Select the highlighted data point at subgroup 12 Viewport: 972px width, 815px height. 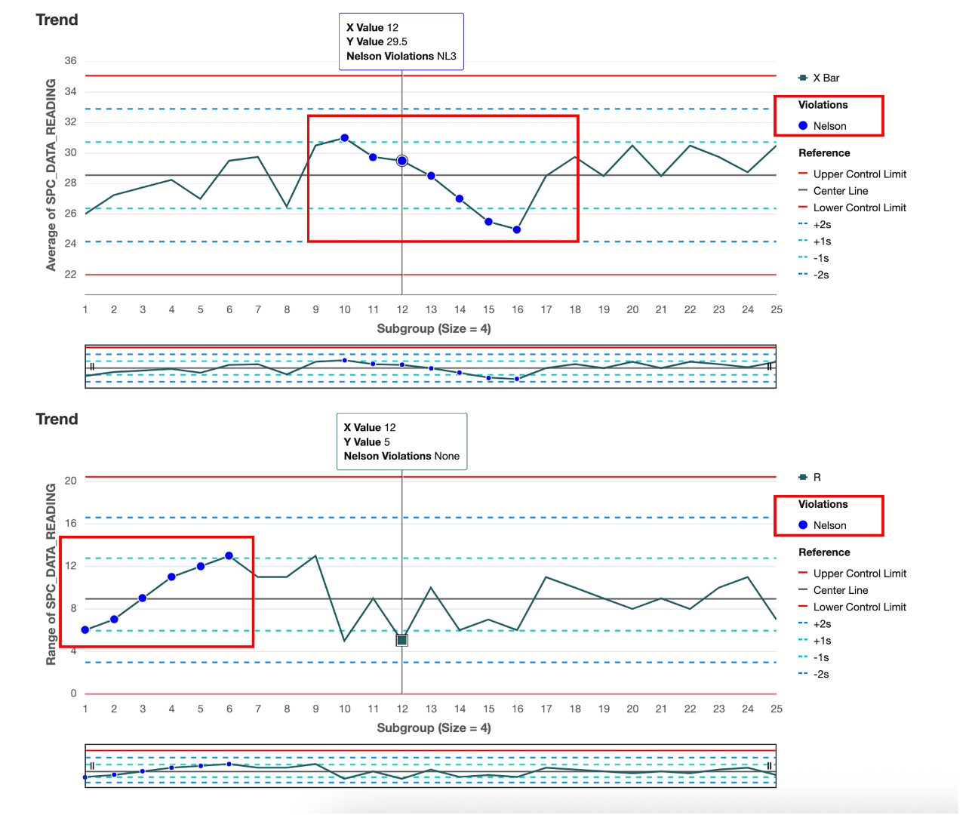[x=402, y=160]
